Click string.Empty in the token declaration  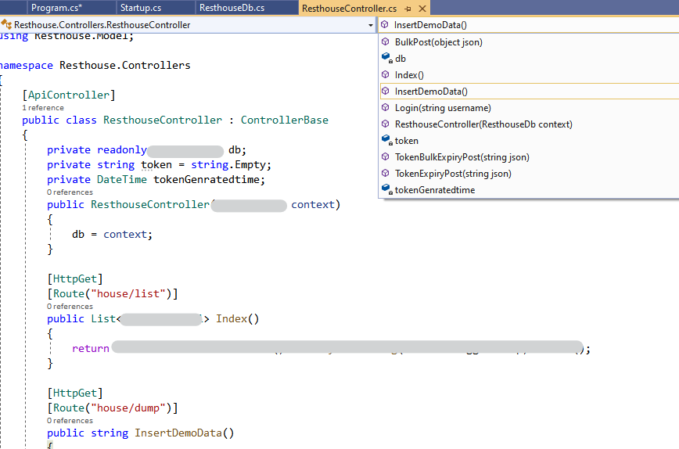228,164
